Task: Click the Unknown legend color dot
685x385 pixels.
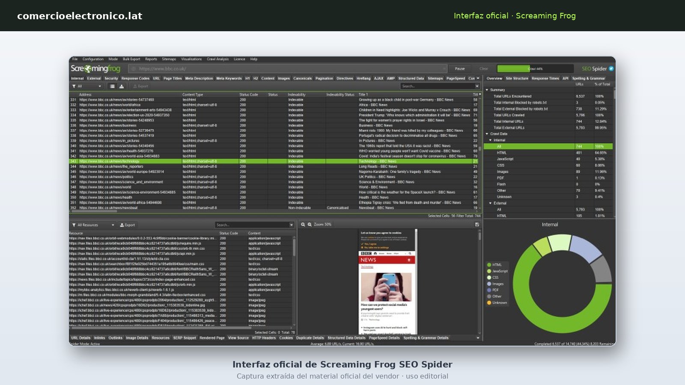Action: (489, 303)
